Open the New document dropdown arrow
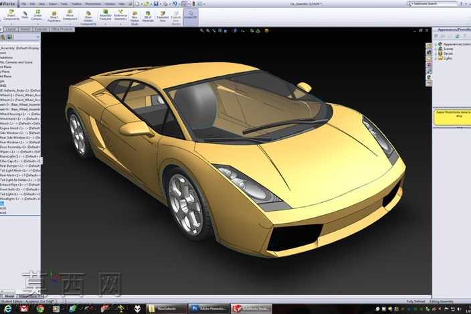 [x=141, y=4]
